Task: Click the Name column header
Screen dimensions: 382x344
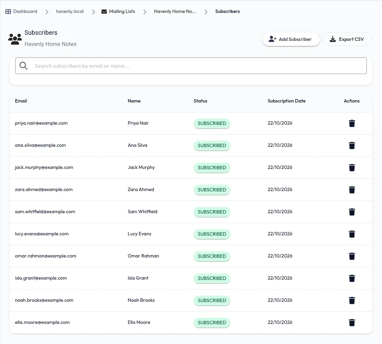Action: [x=134, y=101]
